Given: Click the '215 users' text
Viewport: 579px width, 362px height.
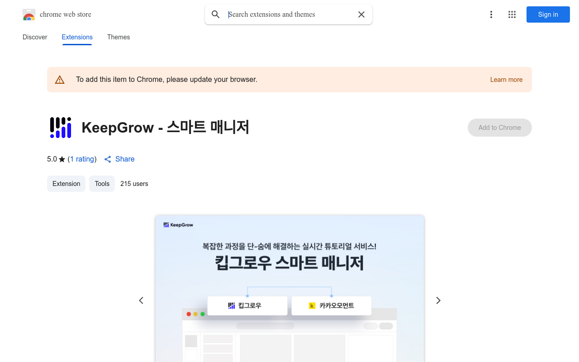Looking at the screenshot, I should click(134, 184).
